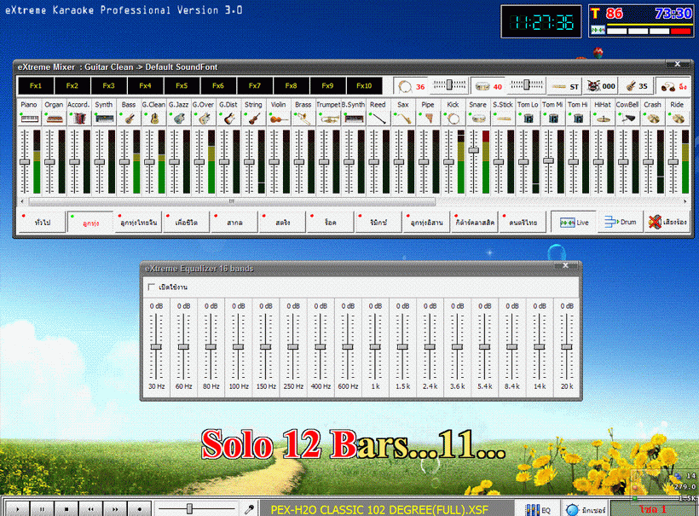The height and width of the screenshot is (516, 699).
Task: Open the Fx7 effect slot
Action: tap(255, 85)
